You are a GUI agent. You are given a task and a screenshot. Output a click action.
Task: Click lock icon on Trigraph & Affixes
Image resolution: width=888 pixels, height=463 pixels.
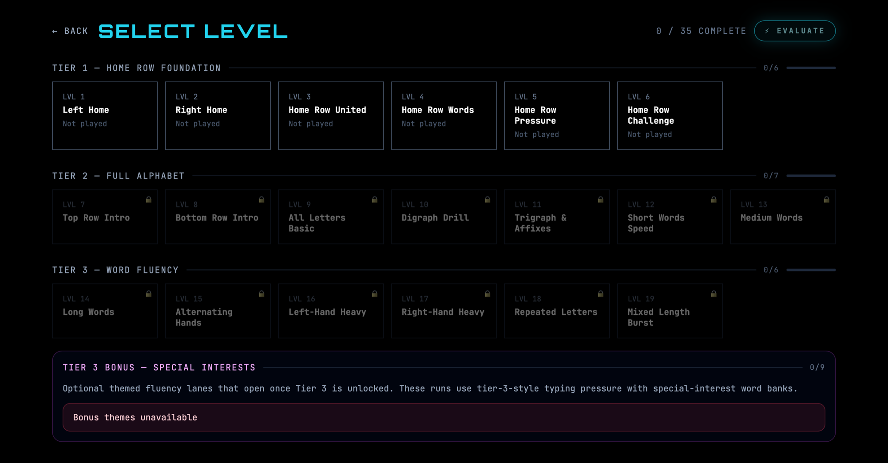click(x=601, y=200)
